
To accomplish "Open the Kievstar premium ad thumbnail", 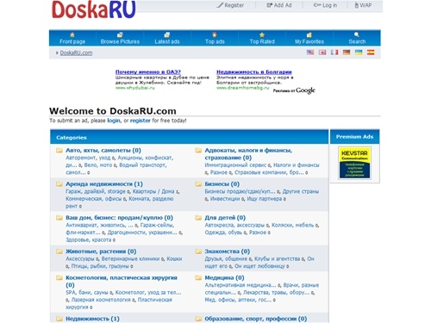I will (354, 163).
